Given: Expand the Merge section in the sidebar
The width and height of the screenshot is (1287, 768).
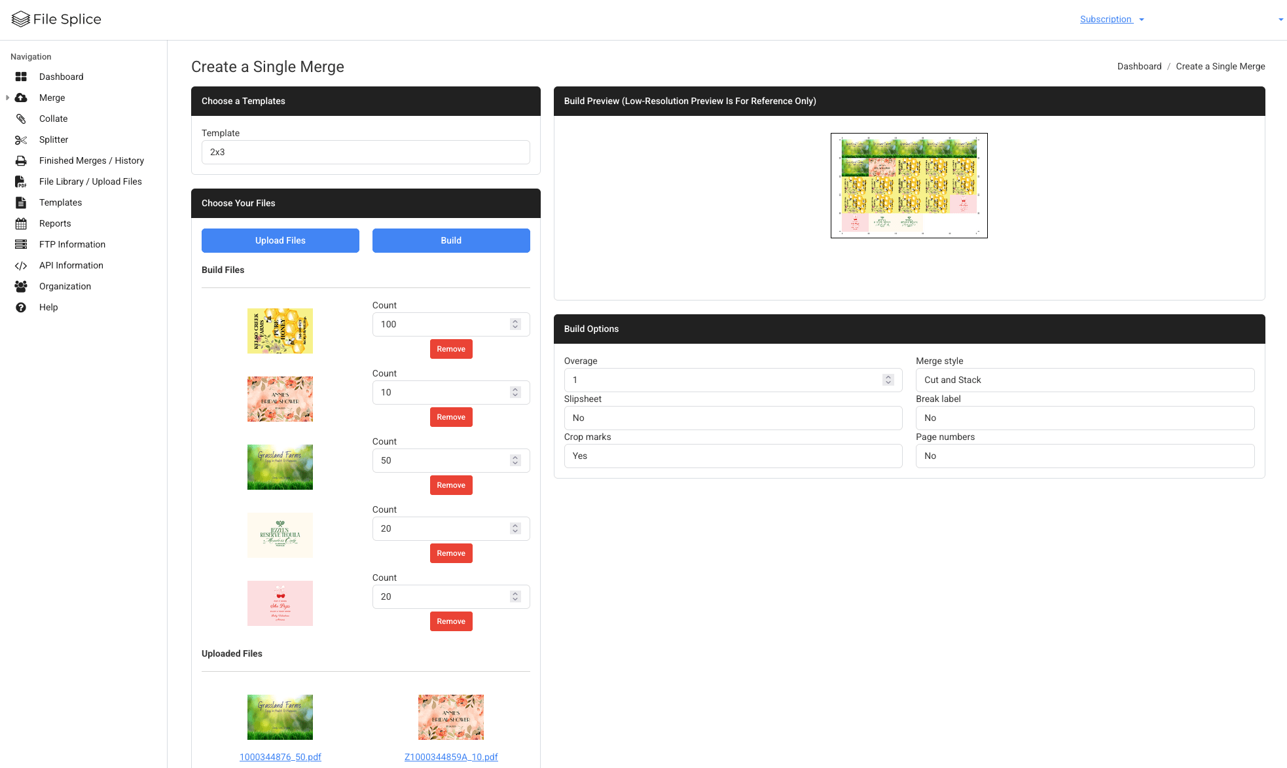Looking at the screenshot, I should (x=7, y=98).
